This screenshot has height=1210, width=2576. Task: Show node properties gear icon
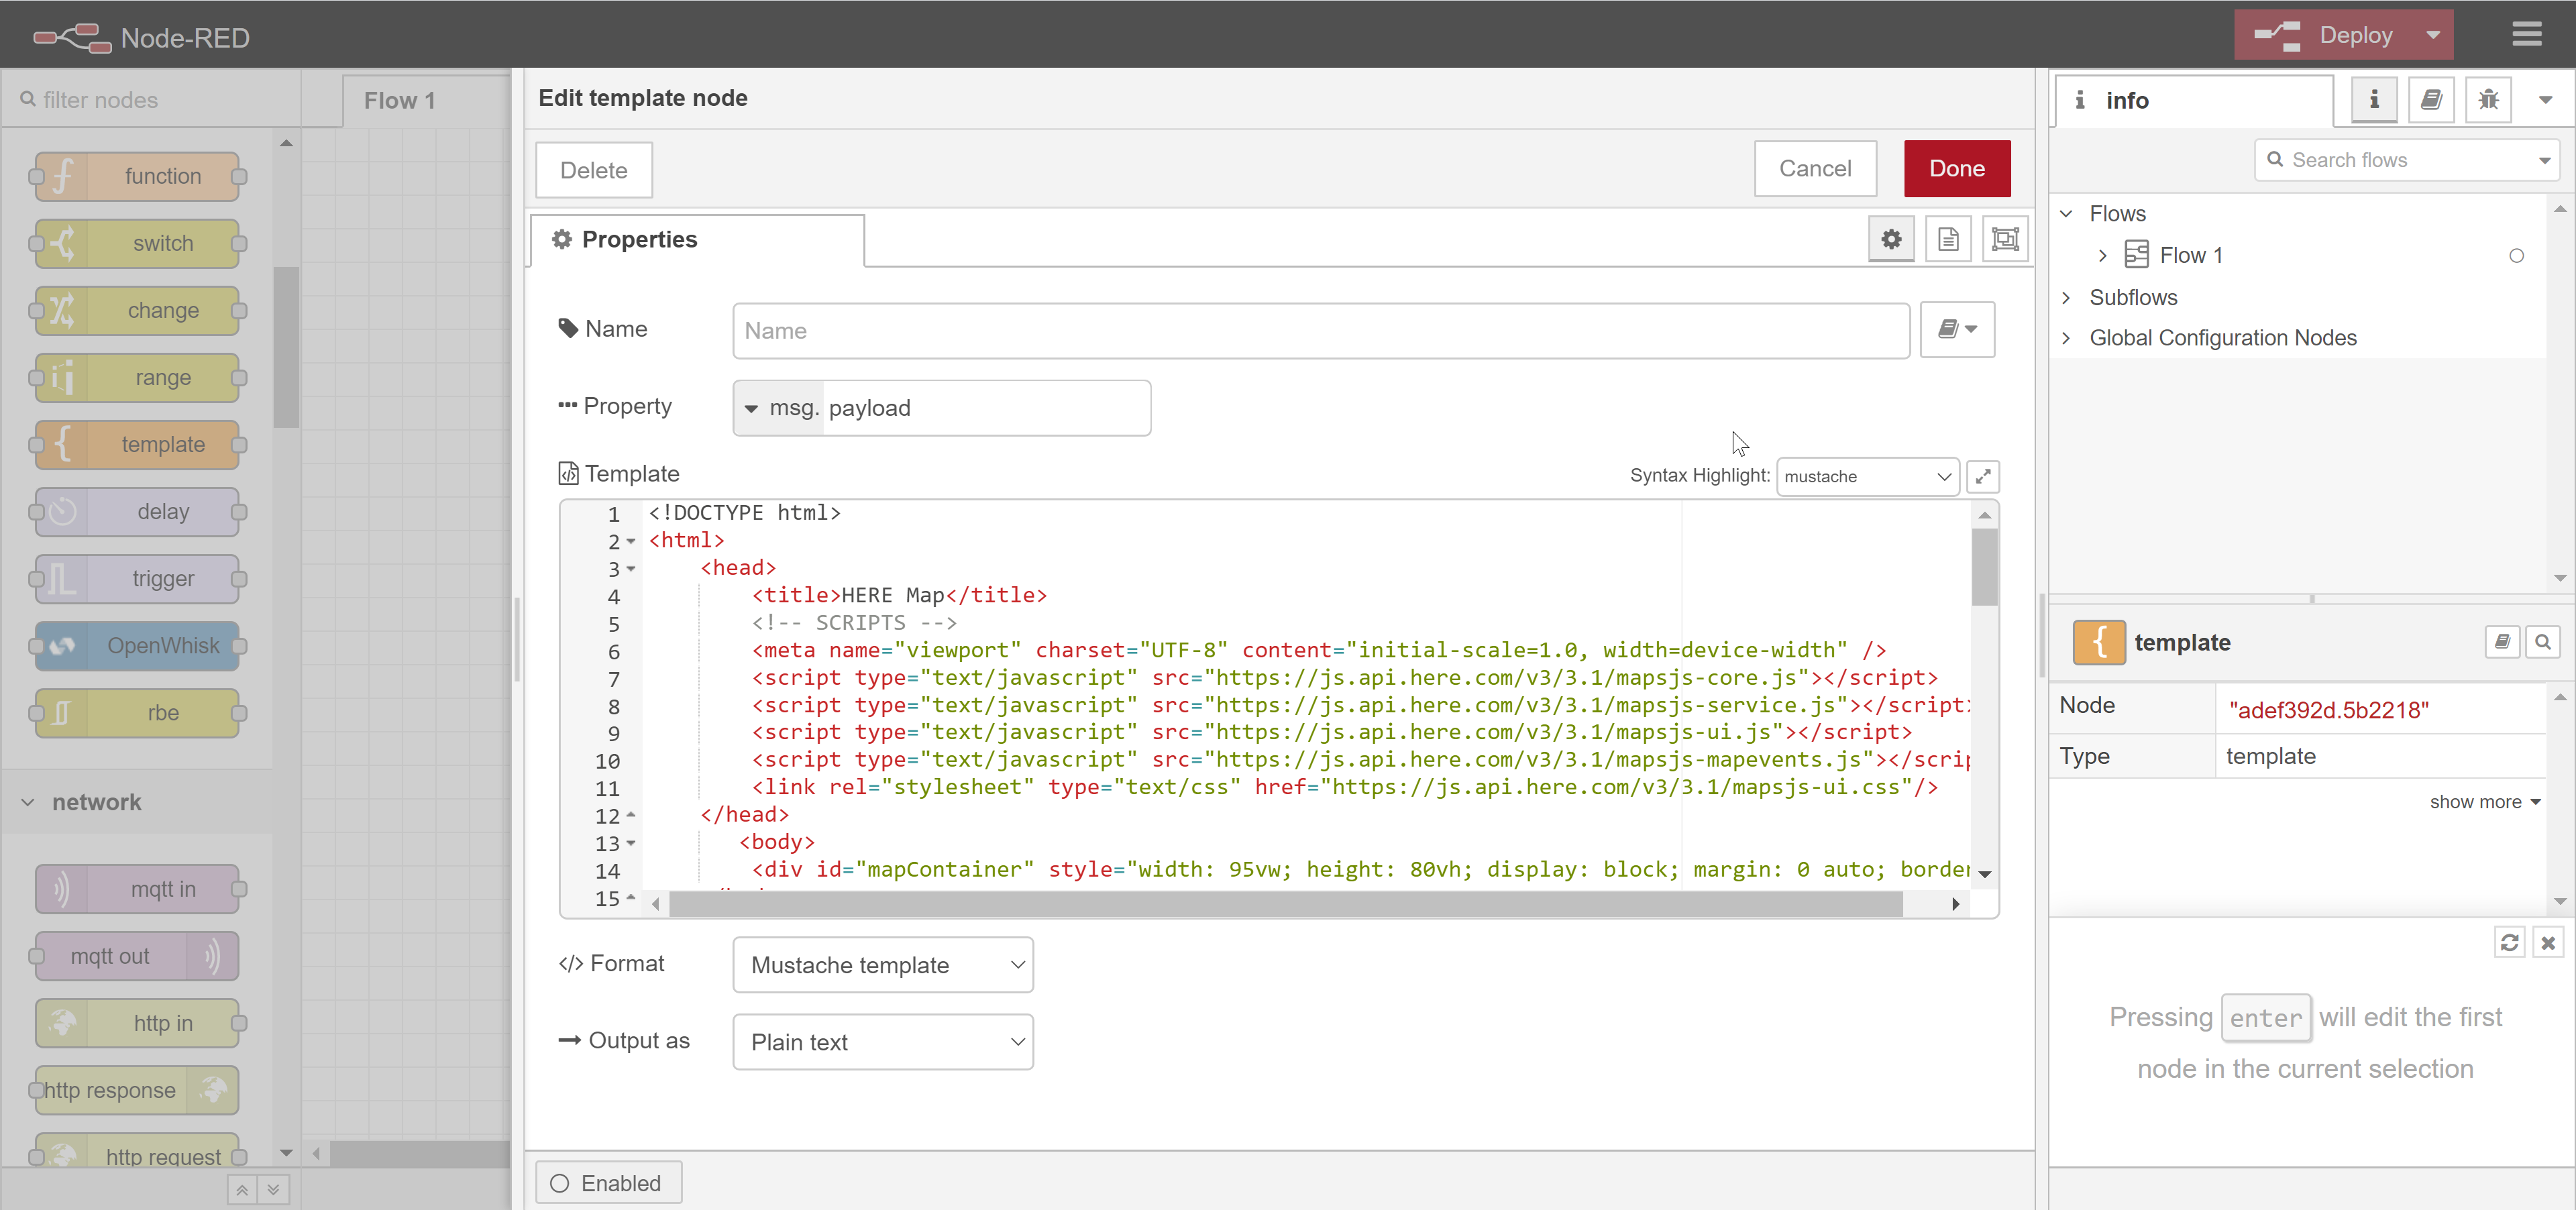pyautogui.click(x=1890, y=239)
